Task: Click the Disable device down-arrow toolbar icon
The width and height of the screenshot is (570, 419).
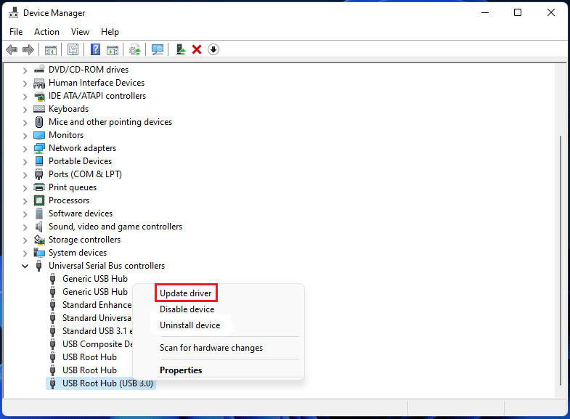Action: (x=213, y=49)
